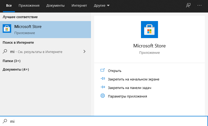
Task: Click the large Microsoft Store preview icon
Action: [149, 30]
